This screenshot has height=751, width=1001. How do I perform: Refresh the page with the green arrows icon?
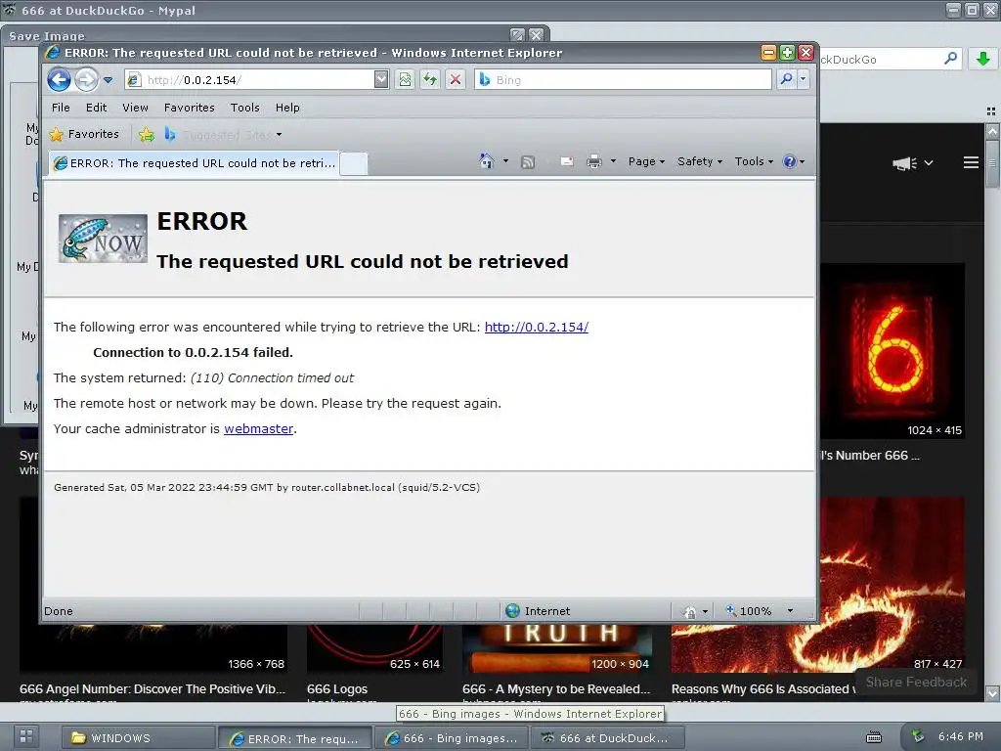[x=430, y=80]
